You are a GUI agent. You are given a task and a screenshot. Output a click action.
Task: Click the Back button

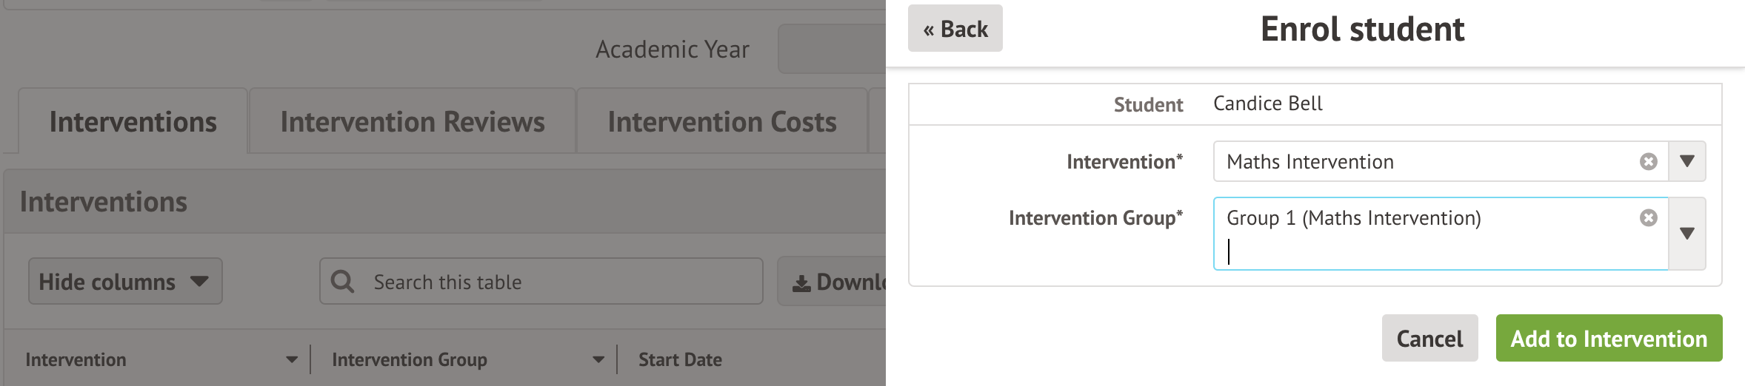(955, 29)
